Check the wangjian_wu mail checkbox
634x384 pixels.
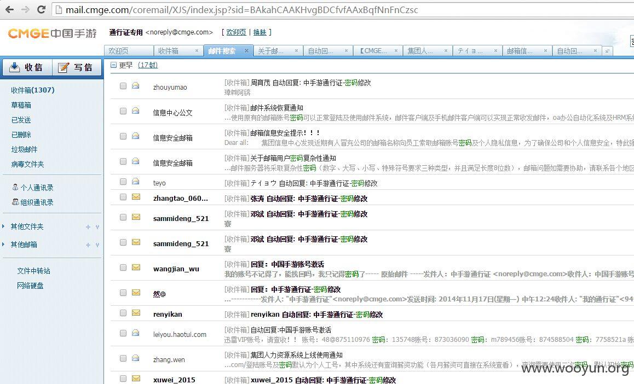click(123, 267)
